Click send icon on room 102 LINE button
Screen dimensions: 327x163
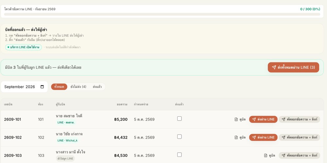(x=254, y=138)
